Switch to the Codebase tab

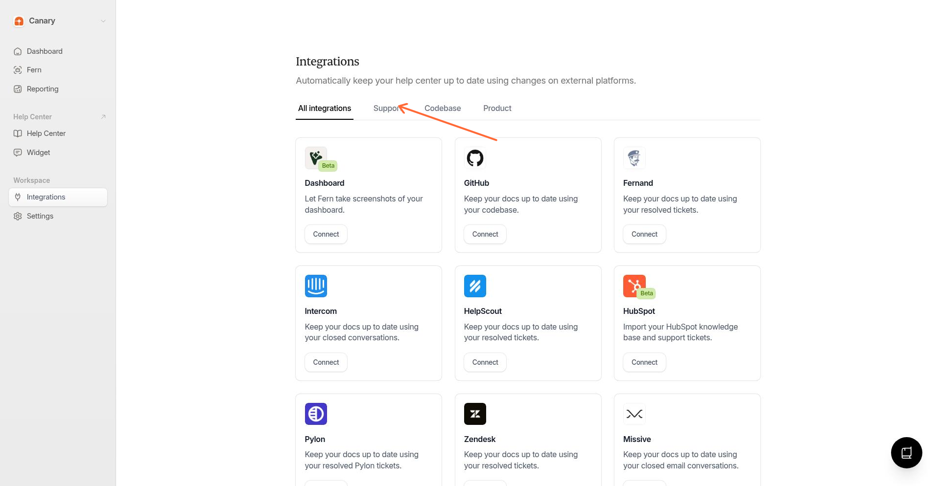click(443, 108)
